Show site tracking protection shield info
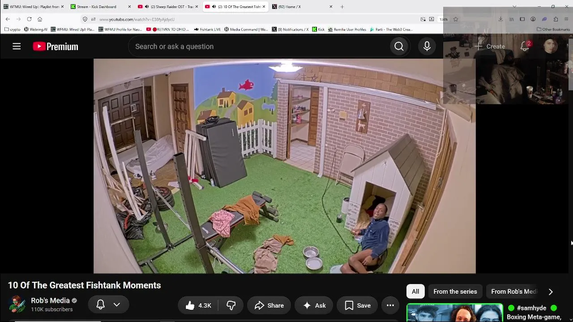This screenshot has width=573, height=322. click(x=85, y=19)
